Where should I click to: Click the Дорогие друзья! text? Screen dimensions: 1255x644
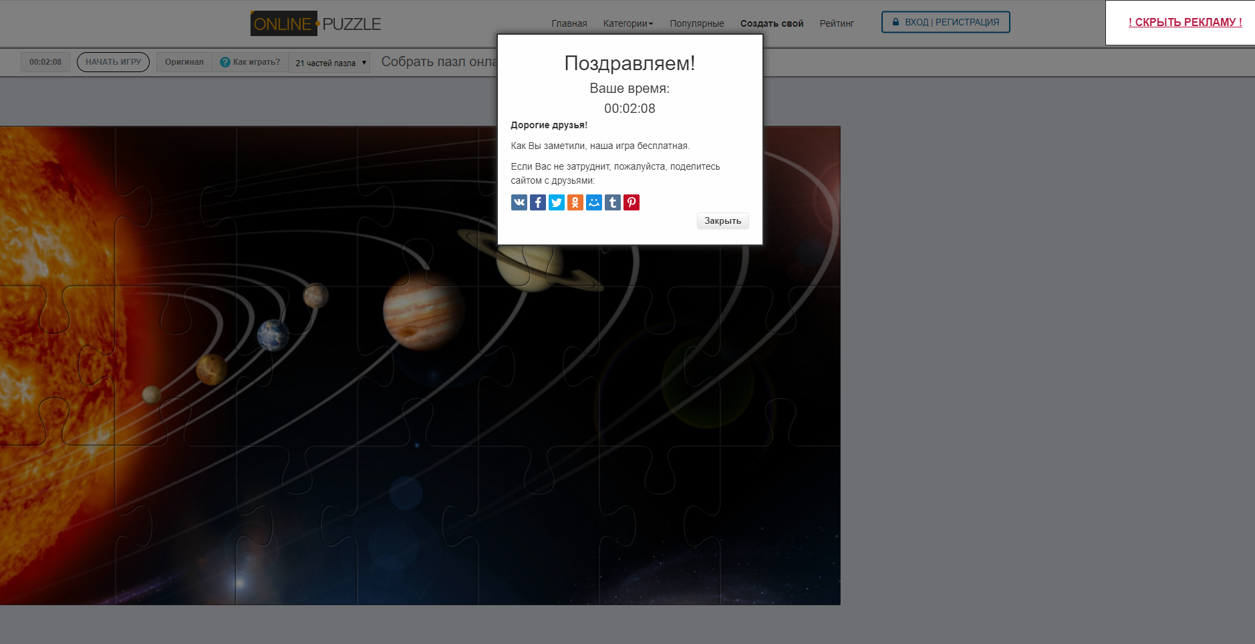click(549, 125)
